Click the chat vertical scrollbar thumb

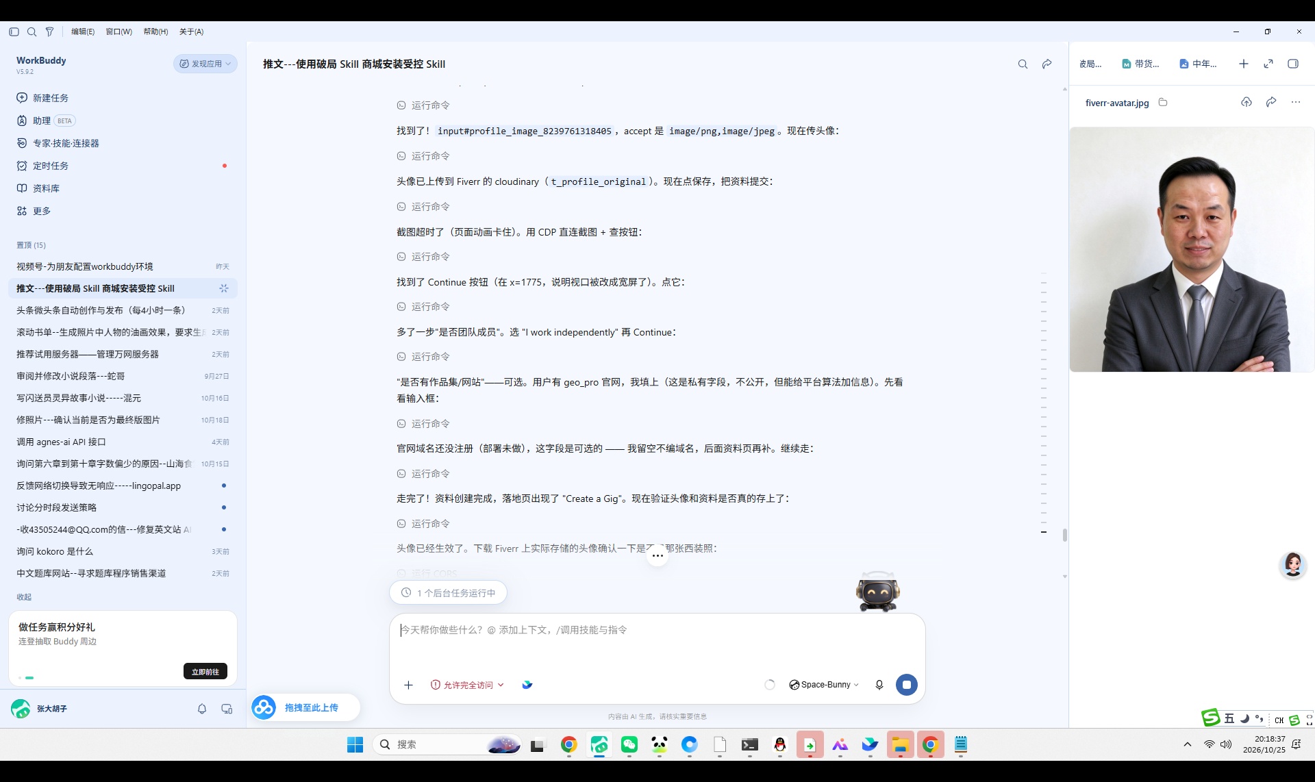click(x=1064, y=535)
